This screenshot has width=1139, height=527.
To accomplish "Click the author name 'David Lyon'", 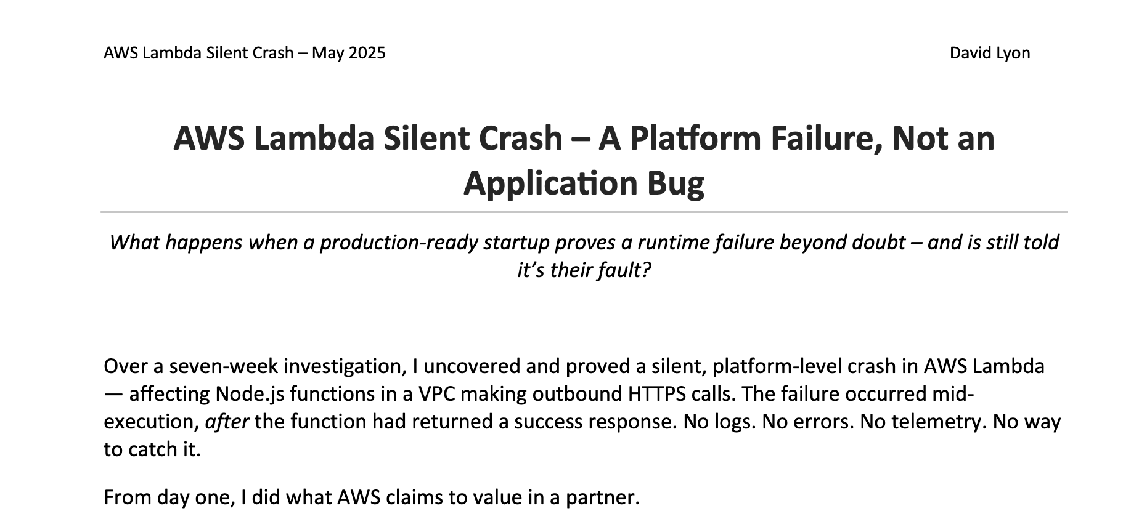I will pos(990,53).
